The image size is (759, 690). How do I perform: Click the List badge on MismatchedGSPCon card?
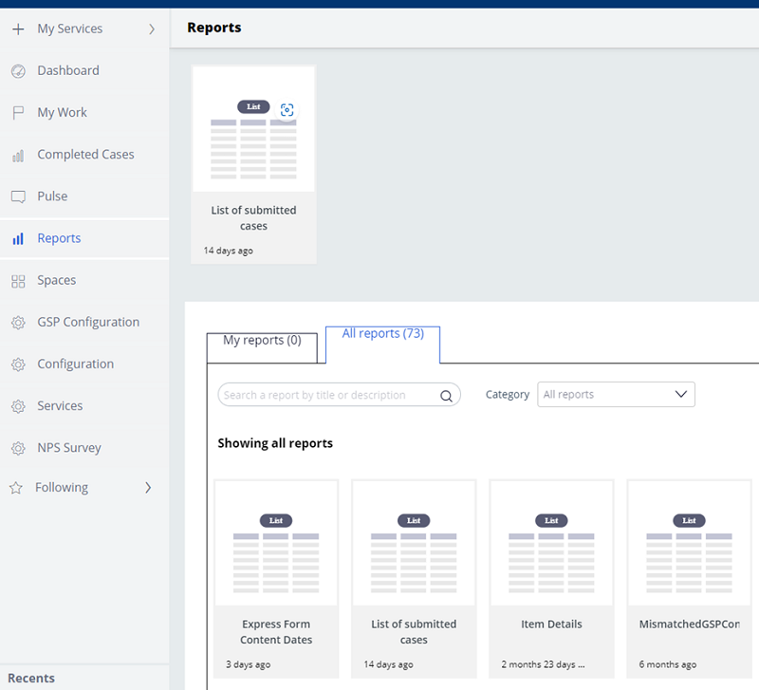coord(689,520)
